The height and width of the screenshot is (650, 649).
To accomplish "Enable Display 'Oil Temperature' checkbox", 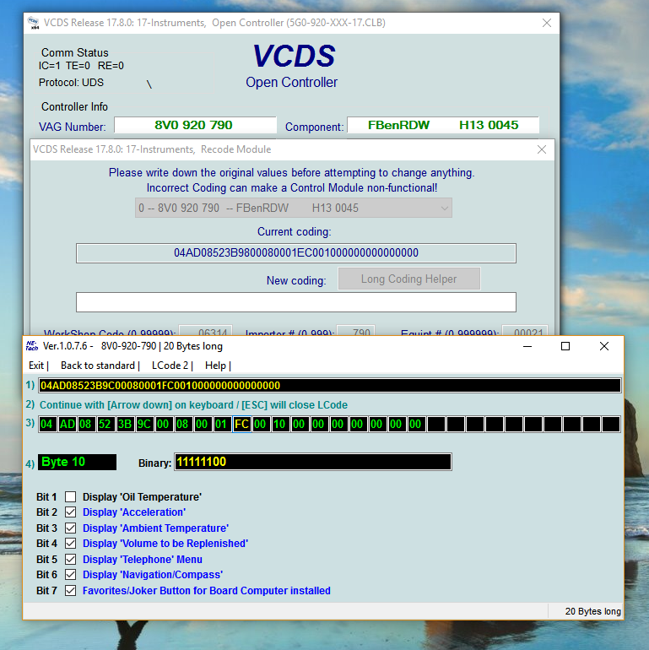I will [x=71, y=497].
